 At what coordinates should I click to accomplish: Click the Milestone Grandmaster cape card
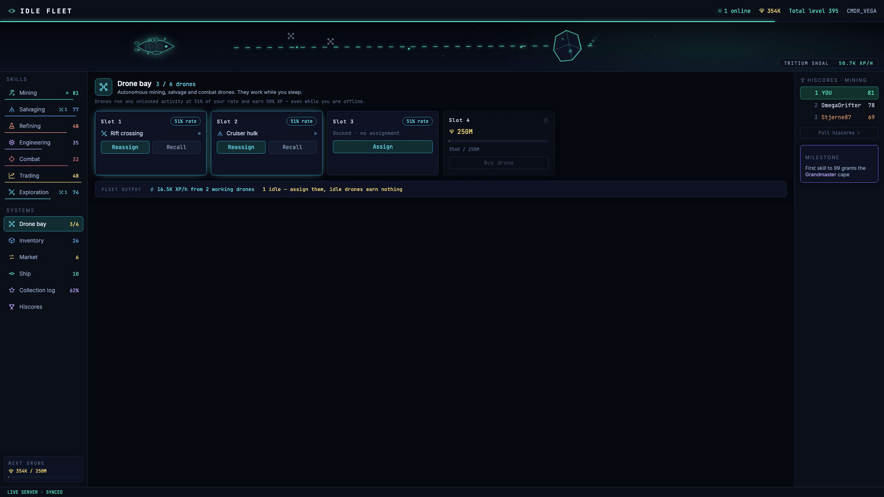(839, 164)
